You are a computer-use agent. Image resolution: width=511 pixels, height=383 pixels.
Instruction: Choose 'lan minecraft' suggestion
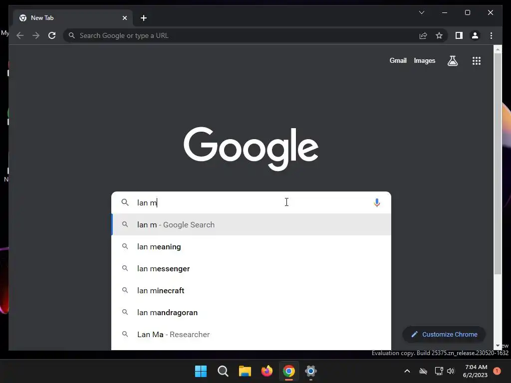pos(251,291)
